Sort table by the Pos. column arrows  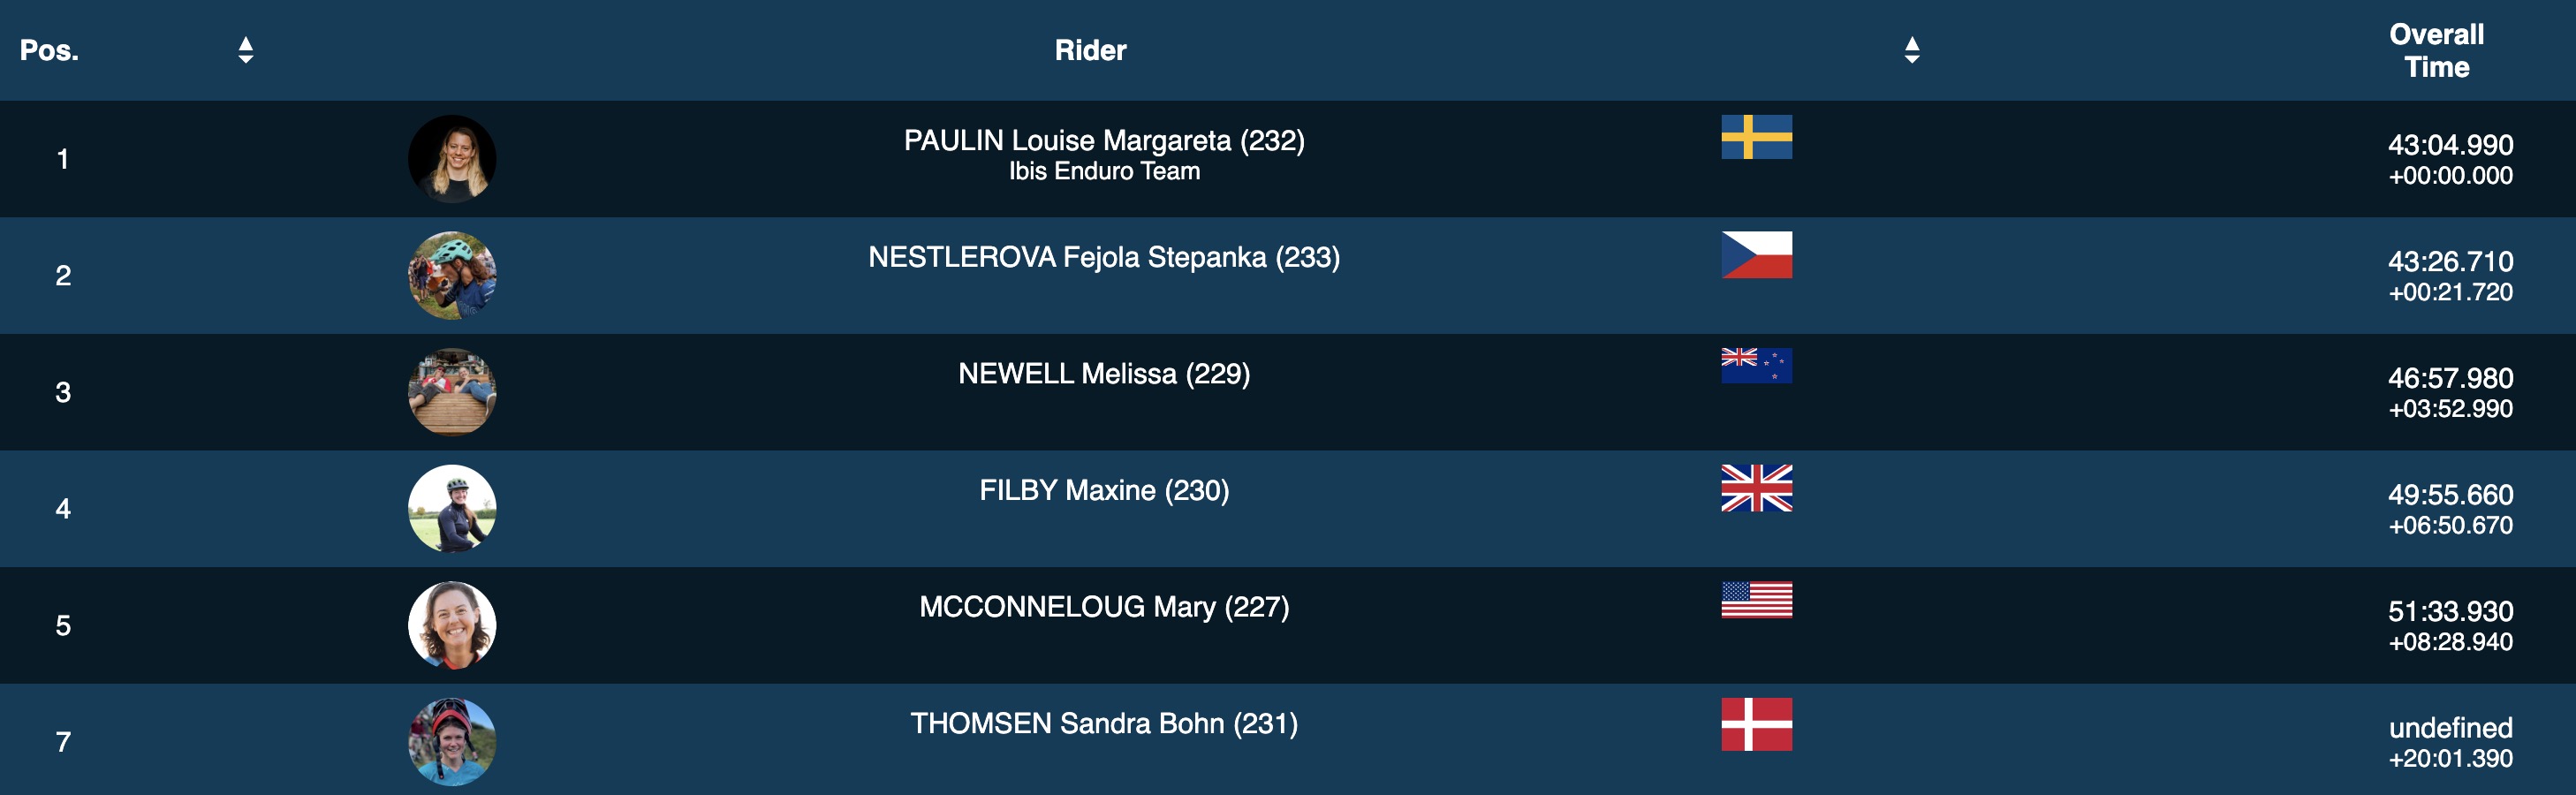point(245,50)
